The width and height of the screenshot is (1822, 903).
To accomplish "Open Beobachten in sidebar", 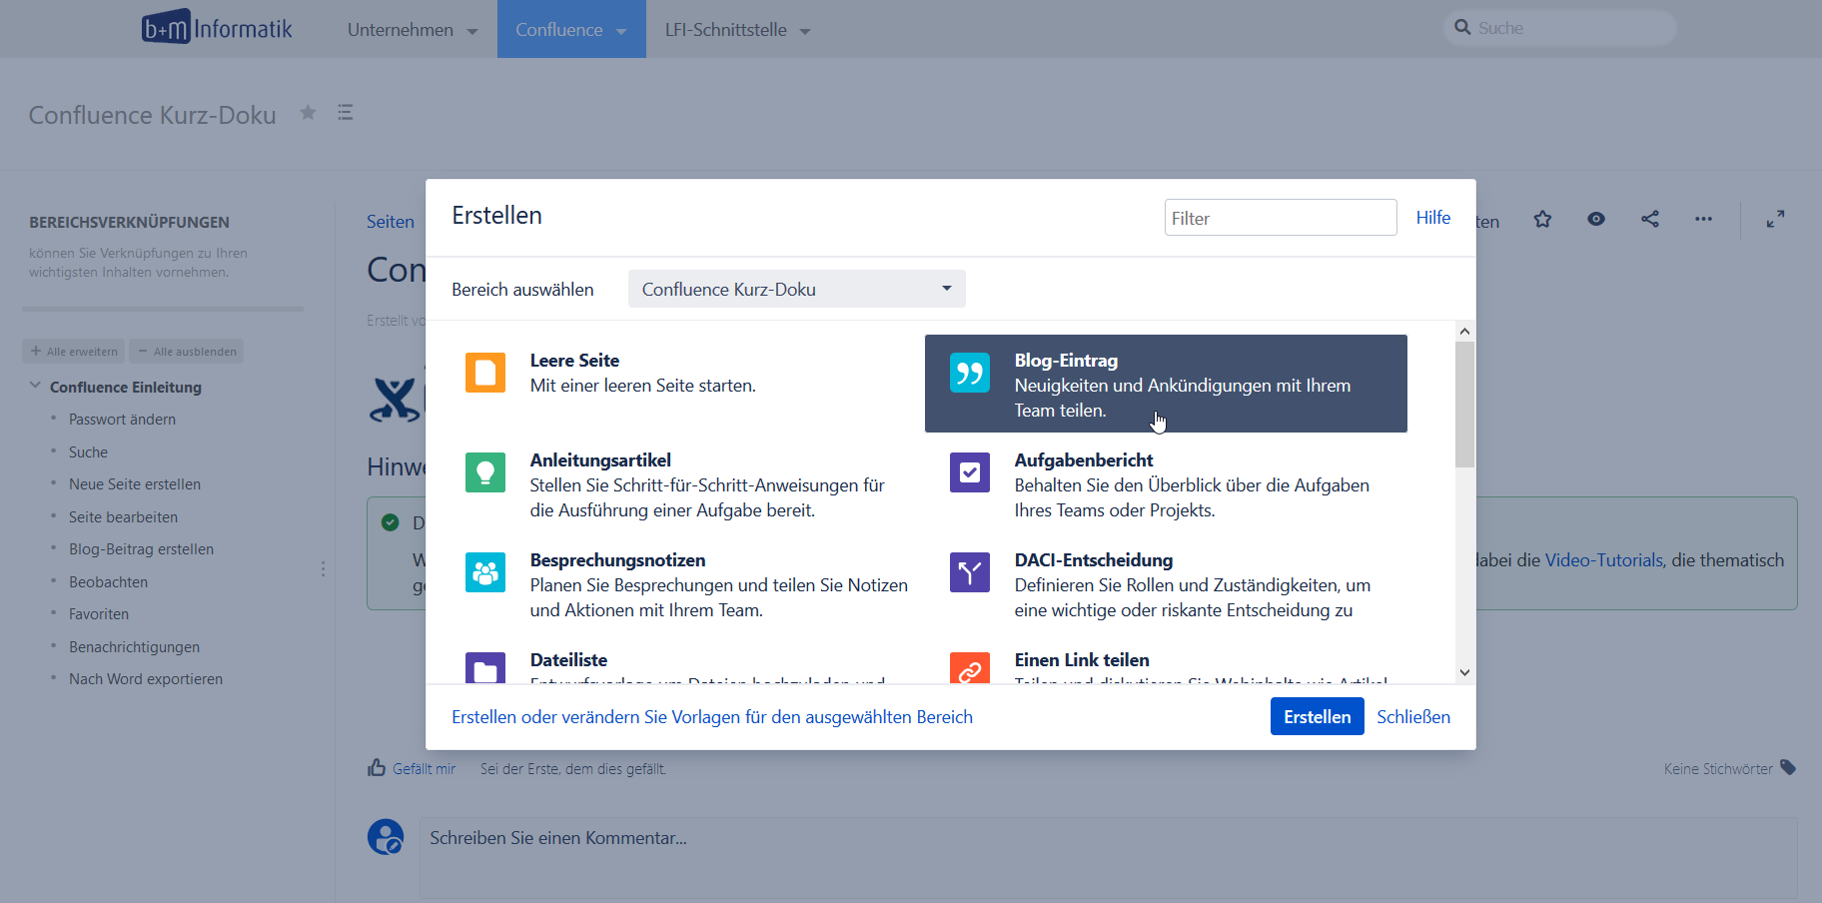I will click(x=108, y=582).
